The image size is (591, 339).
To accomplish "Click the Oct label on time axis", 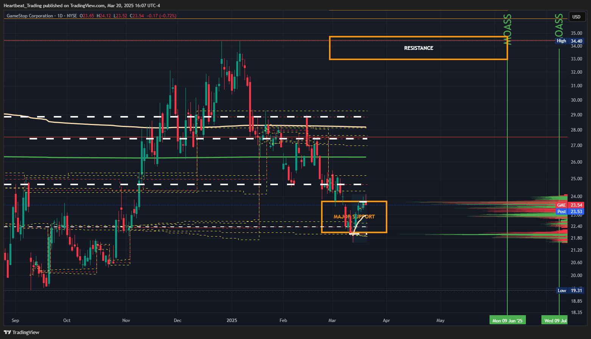I will pyautogui.click(x=67, y=320).
